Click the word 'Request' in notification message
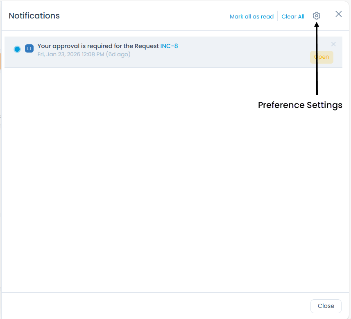This screenshot has height=319, width=351. 147,46
